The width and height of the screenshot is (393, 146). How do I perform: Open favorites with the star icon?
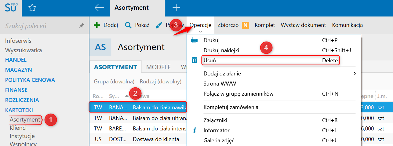click(x=32, y=8)
